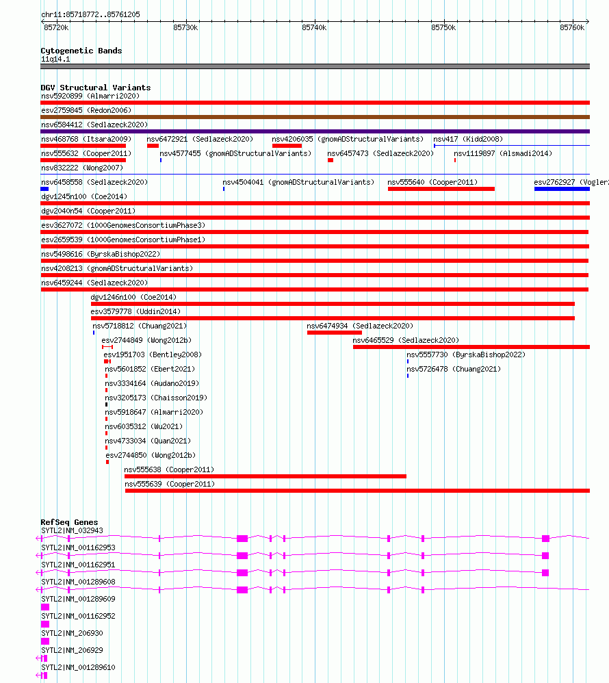Select the esv1951703 (Bentley2008) variant label

153,355
